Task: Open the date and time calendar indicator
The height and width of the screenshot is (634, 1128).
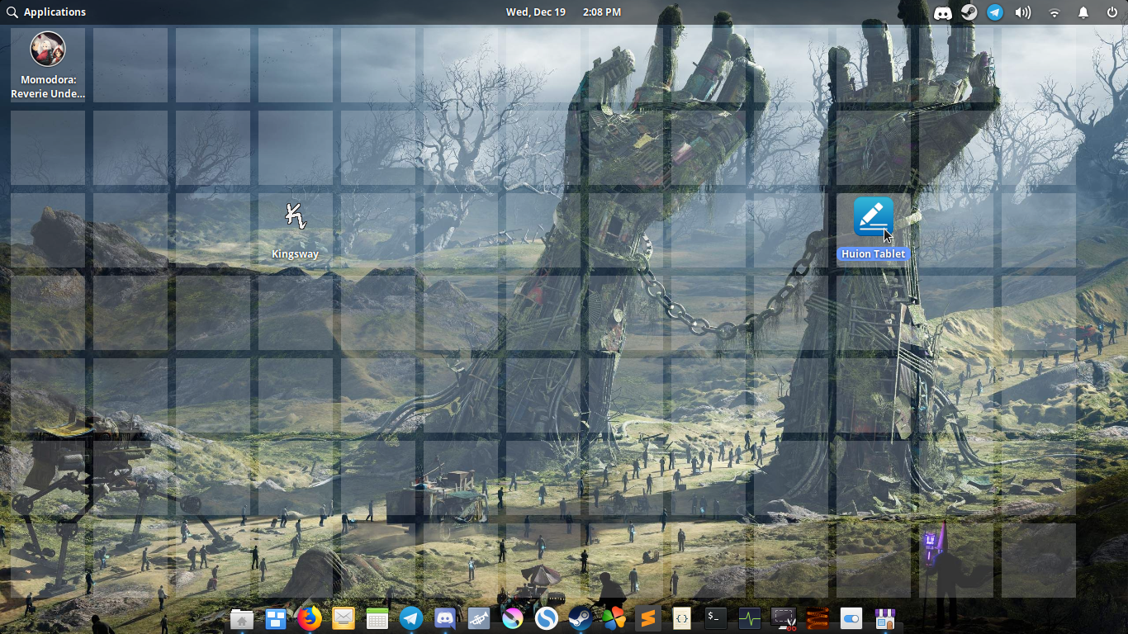Action: (x=563, y=12)
